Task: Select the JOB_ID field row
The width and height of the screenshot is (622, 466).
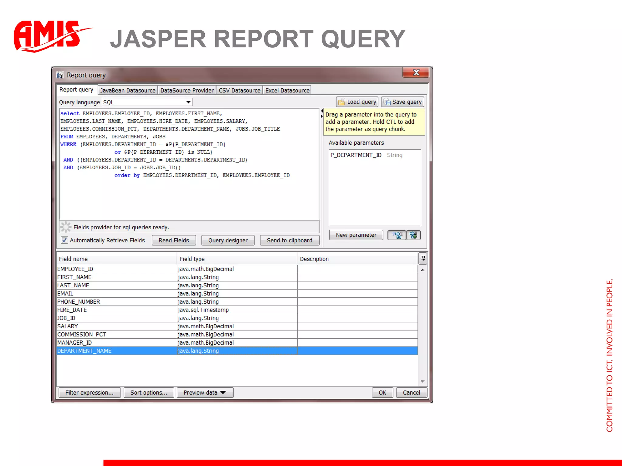Action: [x=237, y=318]
